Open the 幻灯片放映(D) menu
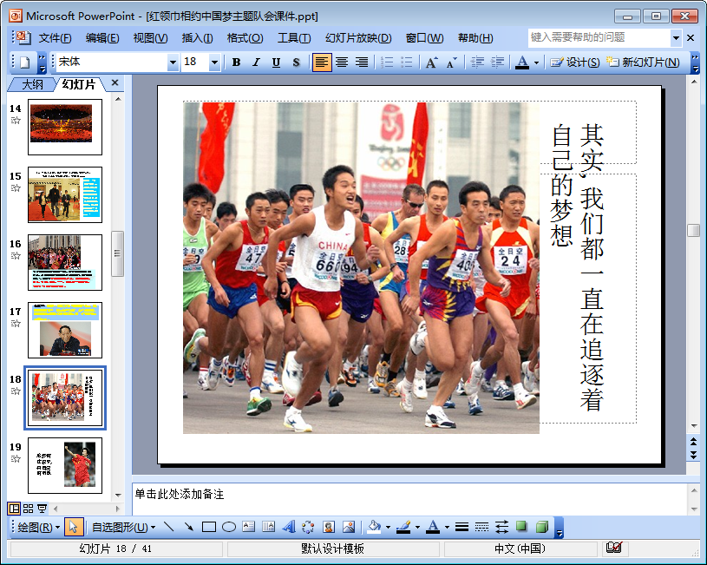The image size is (707, 565). pyautogui.click(x=358, y=38)
